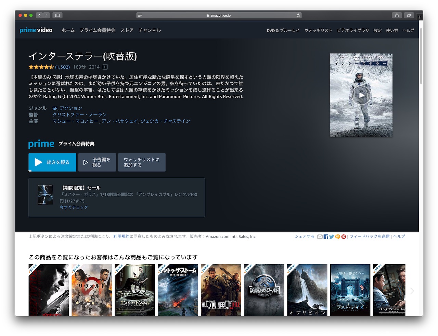
Task: Open DVD & ブルーレイ in the top menu
Action: point(283,30)
